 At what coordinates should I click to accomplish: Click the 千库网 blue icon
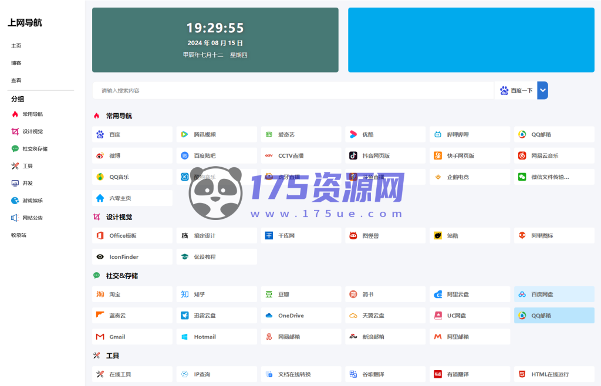click(269, 235)
